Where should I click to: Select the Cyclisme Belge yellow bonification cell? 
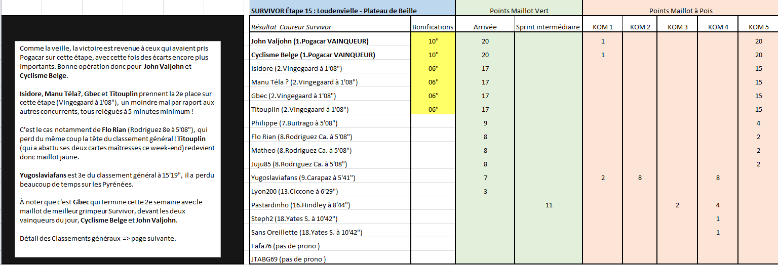click(x=433, y=55)
